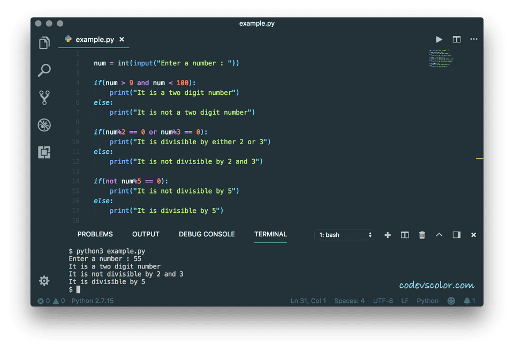This screenshot has width=514, height=350.
Task: Open the Explorer sidebar icon
Action: pyautogui.click(x=44, y=42)
